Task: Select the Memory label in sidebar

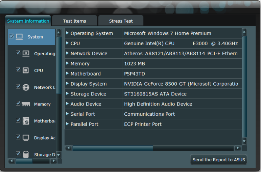Action: [42, 104]
